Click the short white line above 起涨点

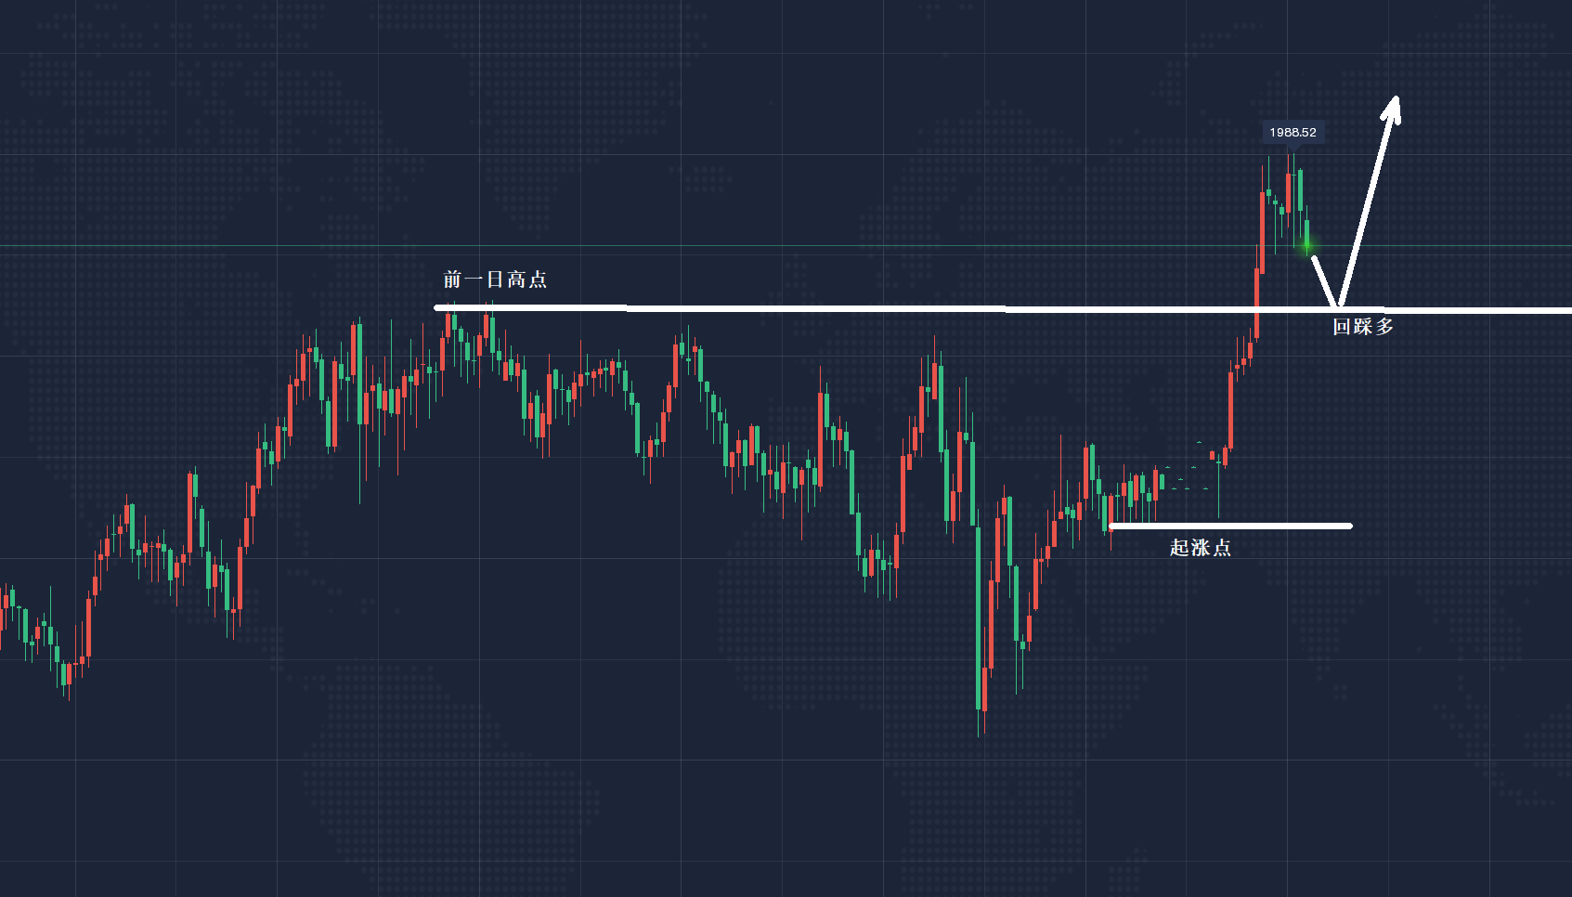click(1229, 526)
